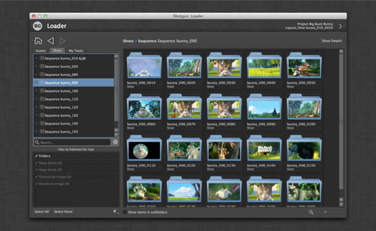The image size is (376, 231).
Task: Go forward with the right arrow icon
Action: (x=62, y=41)
